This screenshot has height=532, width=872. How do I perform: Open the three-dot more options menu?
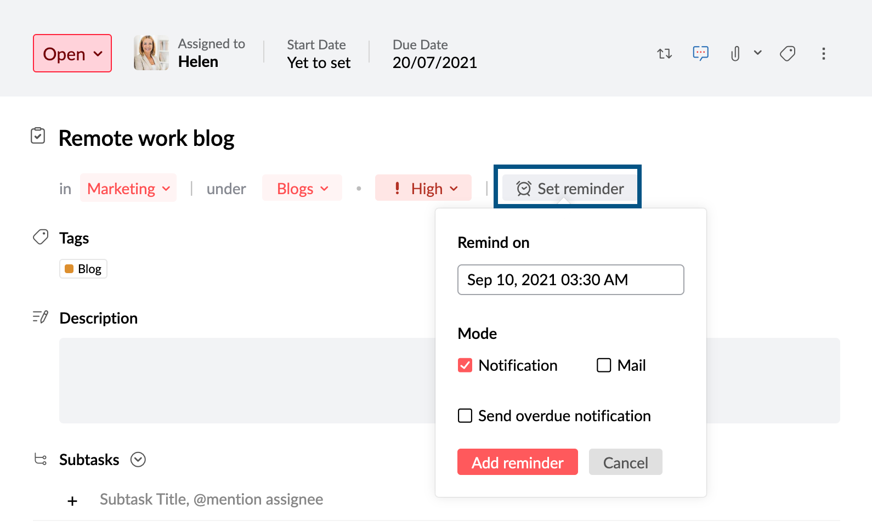click(x=823, y=54)
